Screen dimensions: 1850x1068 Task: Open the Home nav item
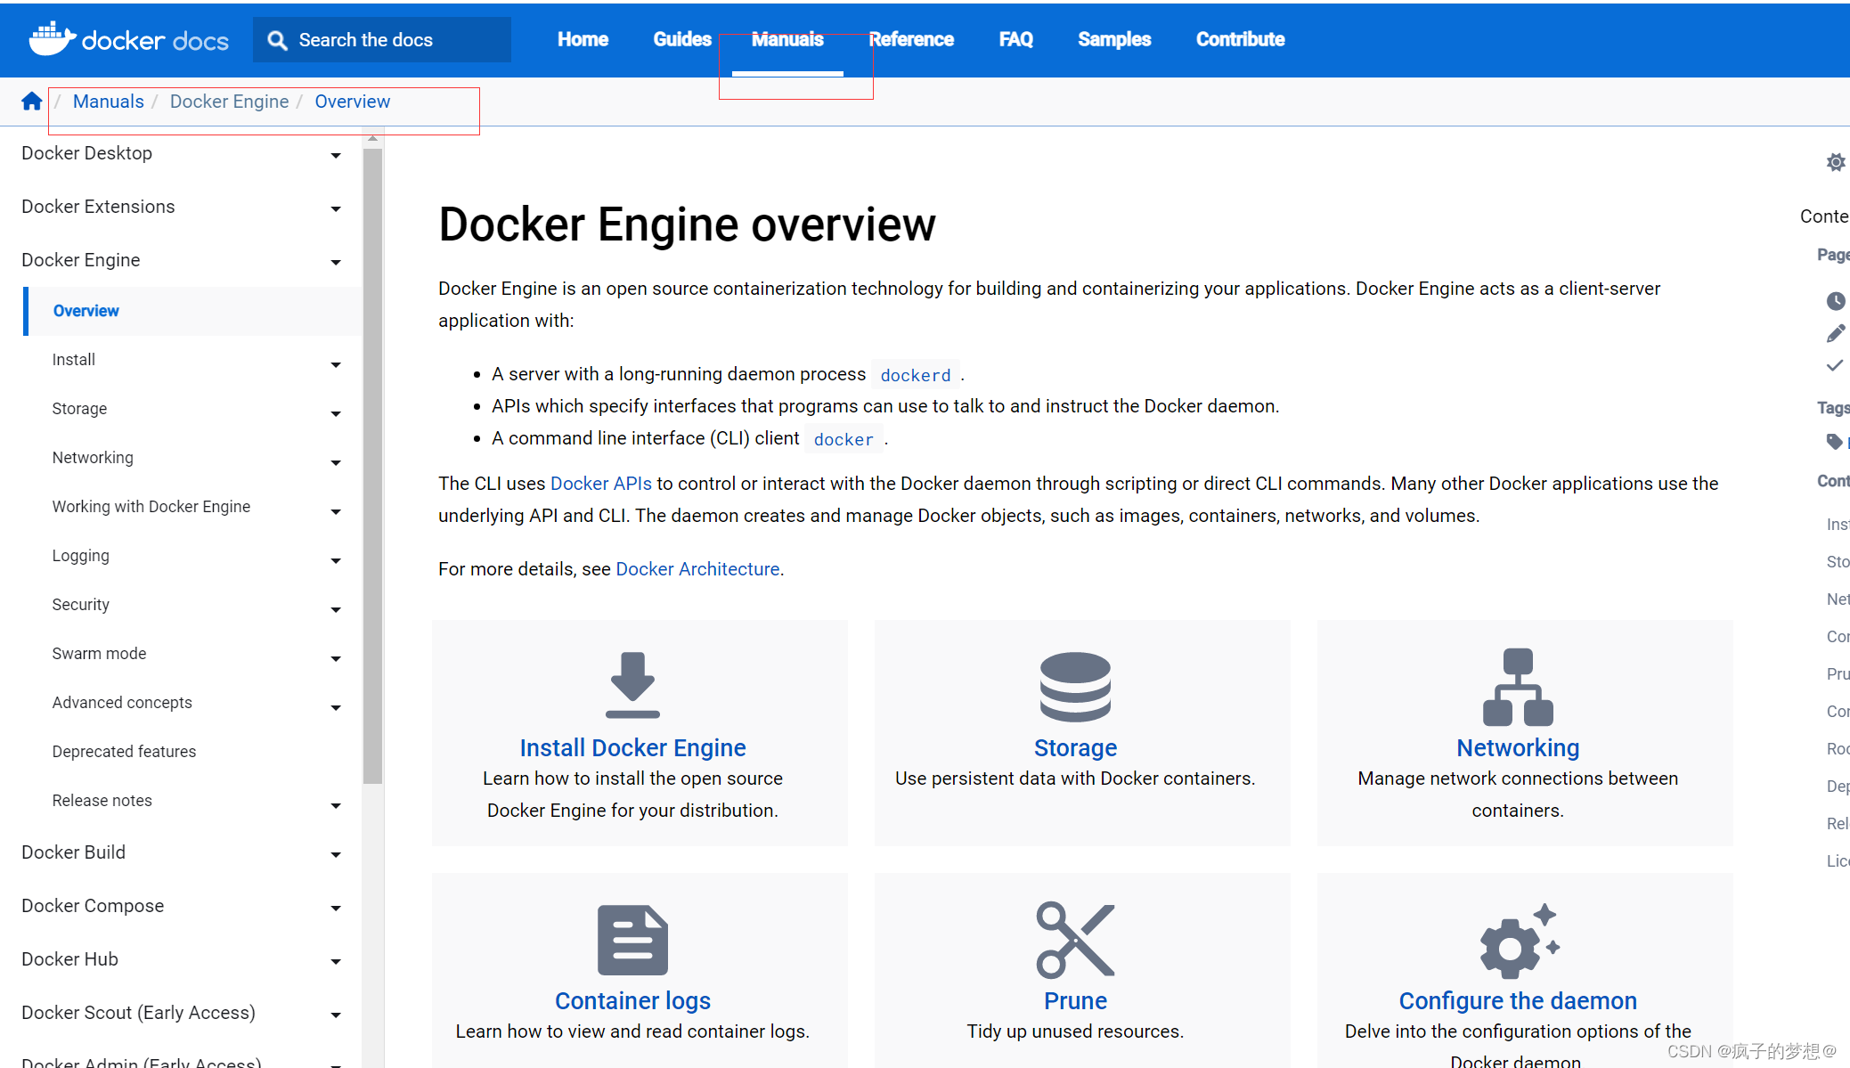[583, 39]
